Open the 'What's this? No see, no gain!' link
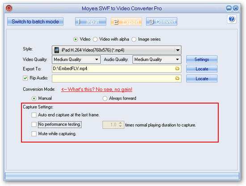 tap(97, 90)
